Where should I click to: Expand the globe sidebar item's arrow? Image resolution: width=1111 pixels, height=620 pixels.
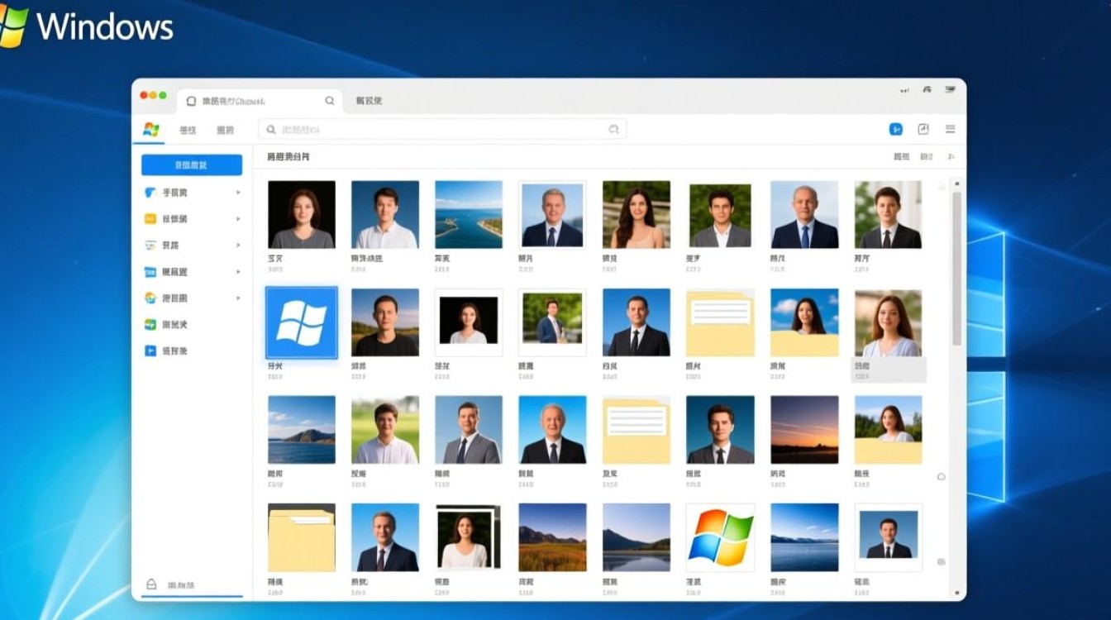(x=237, y=296)
